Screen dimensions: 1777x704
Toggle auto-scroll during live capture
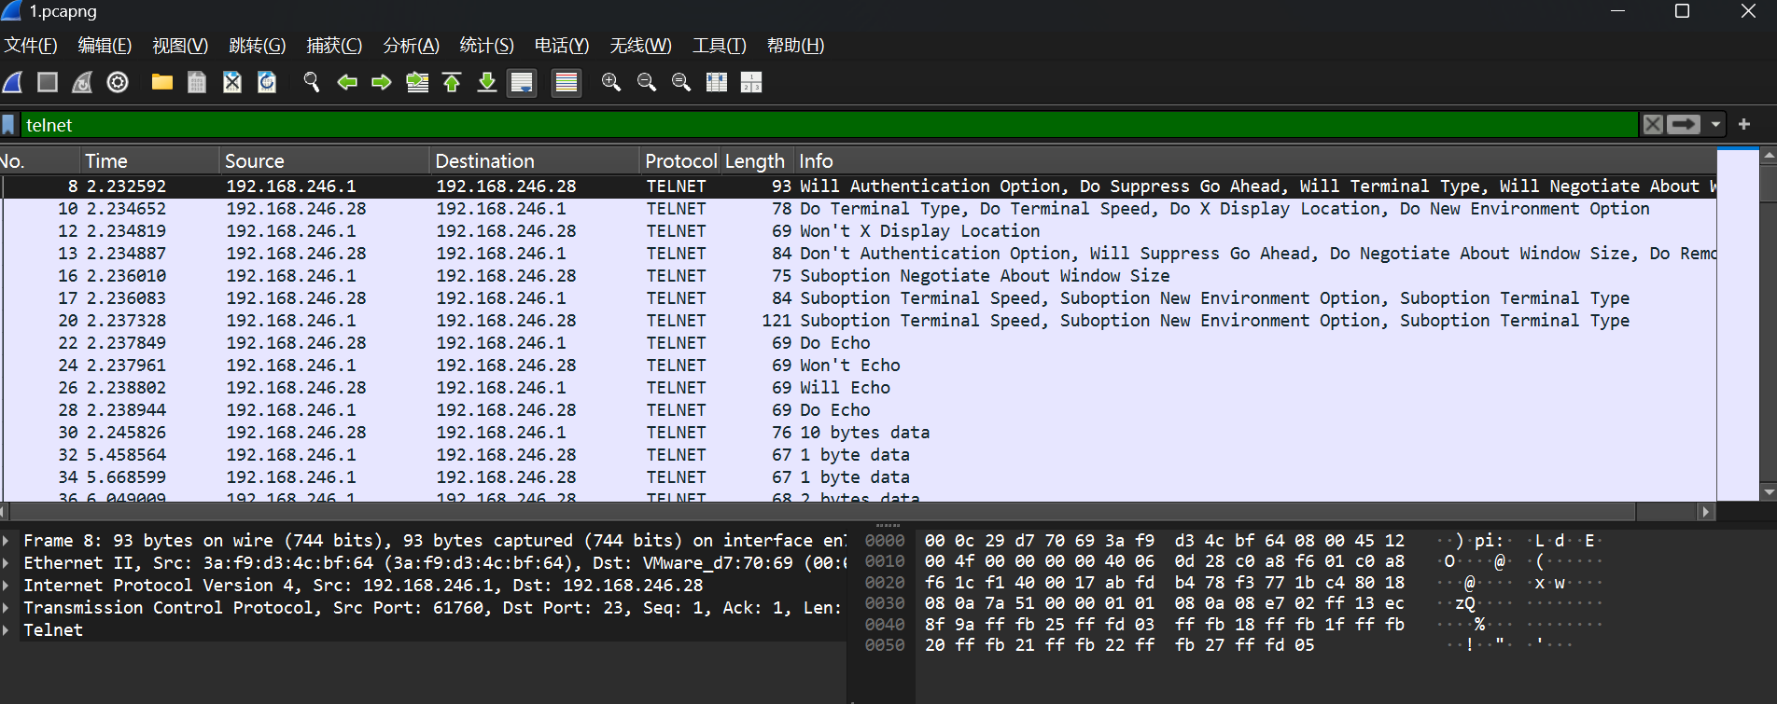[522, 83]
